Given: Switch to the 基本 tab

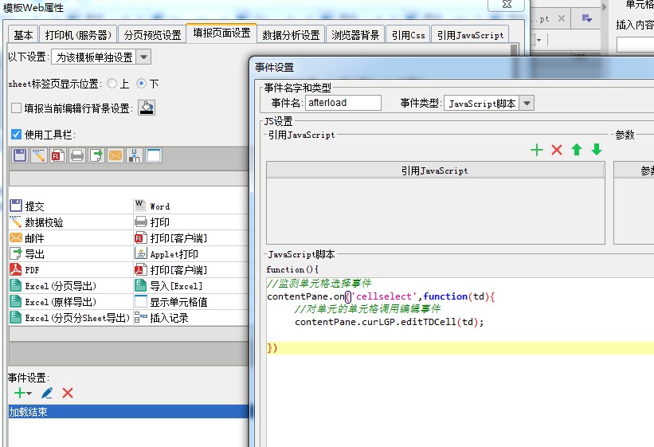Looking at the screenshot, I should point(23,35).
